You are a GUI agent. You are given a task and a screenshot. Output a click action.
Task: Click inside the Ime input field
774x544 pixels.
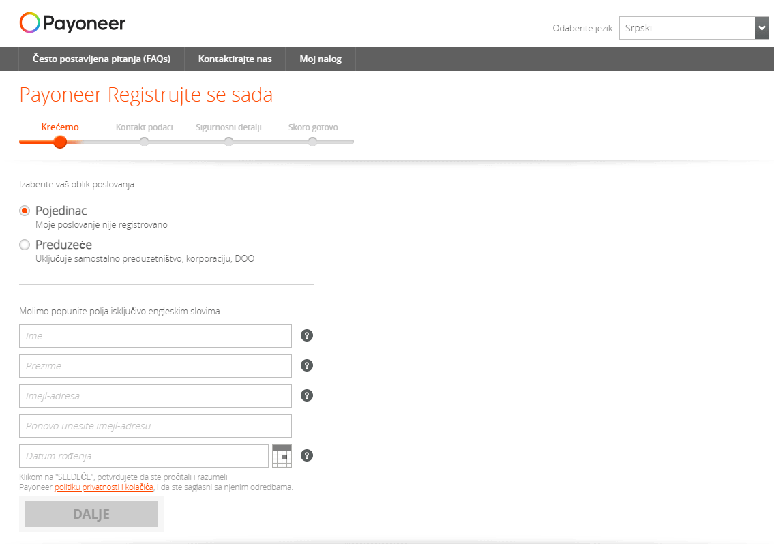[x=155, y=335]
